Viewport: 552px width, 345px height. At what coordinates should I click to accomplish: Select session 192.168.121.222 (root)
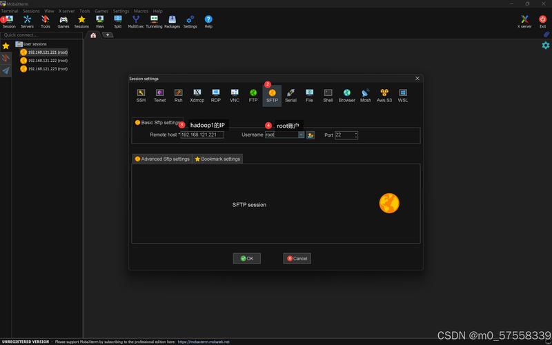(x=44, y=61)
